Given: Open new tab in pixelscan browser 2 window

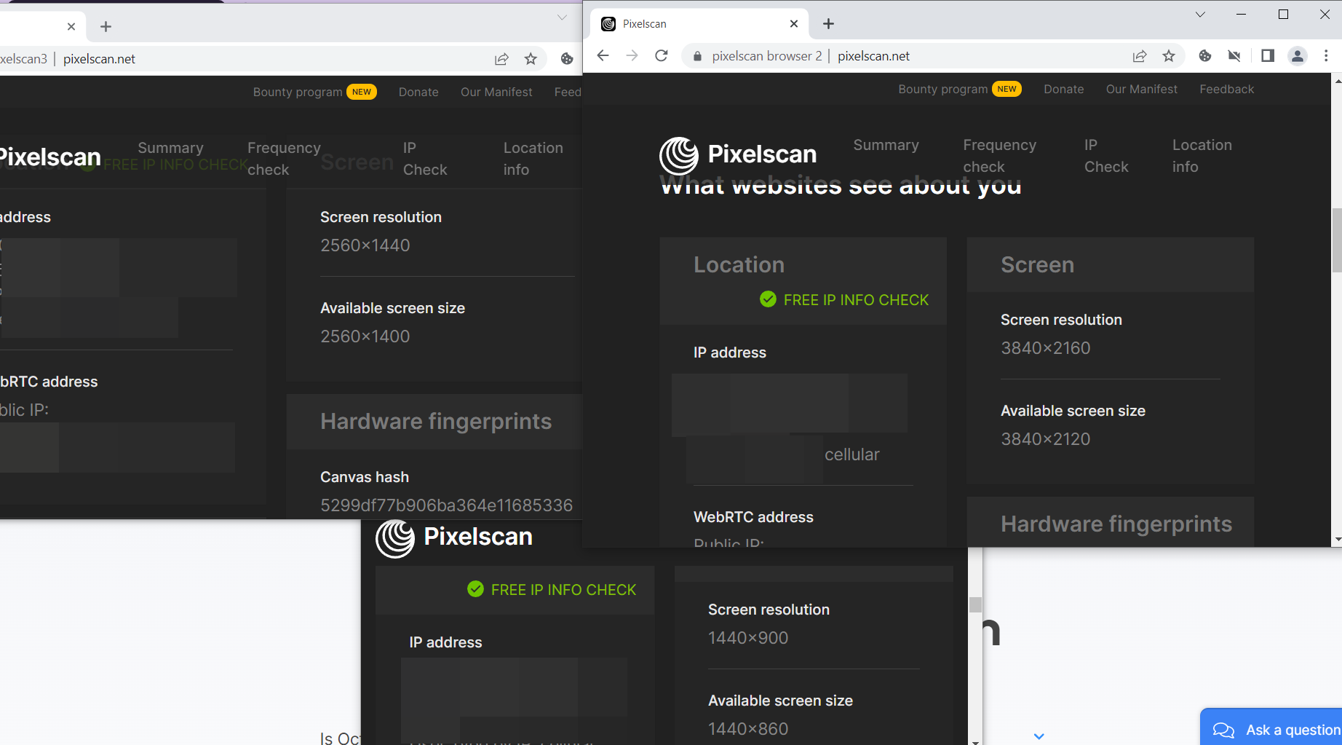Looking at the screenshot, I should 828,24.
